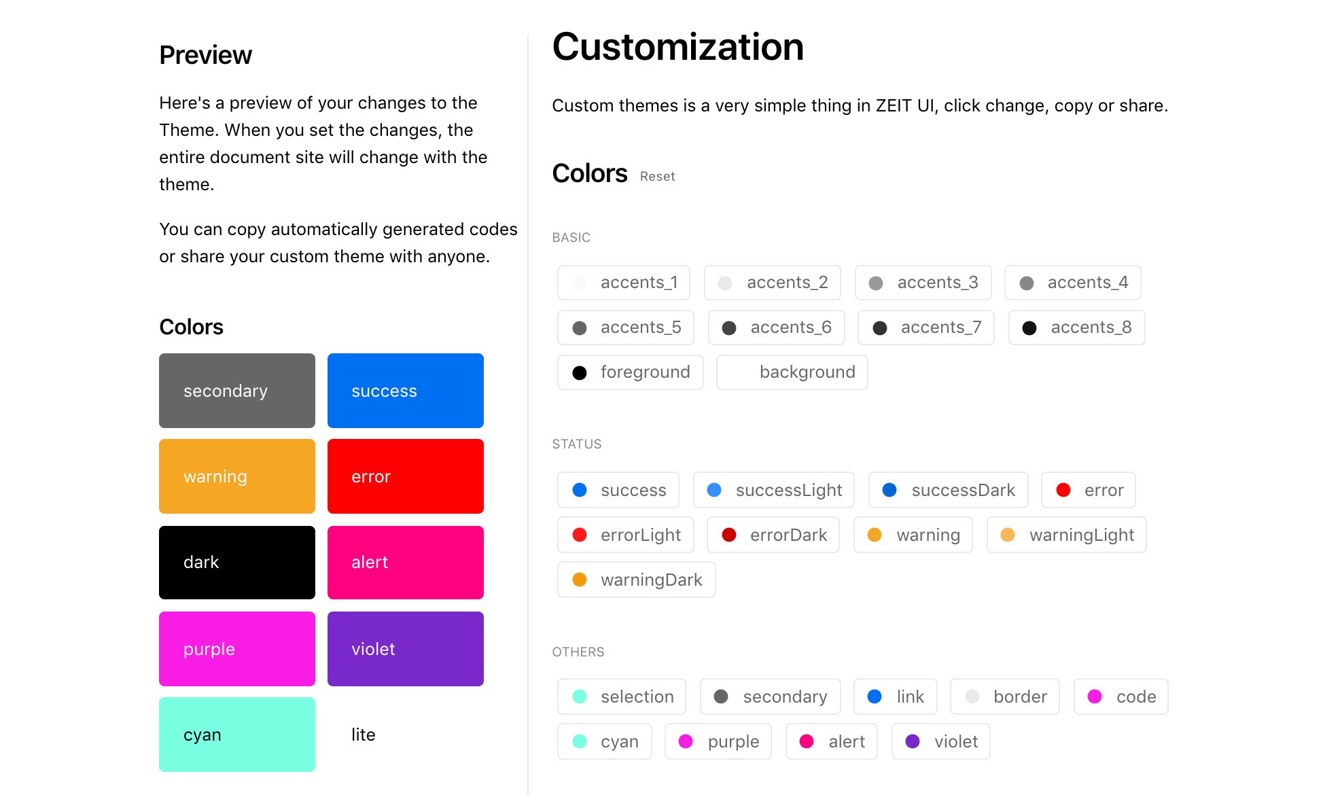Image resolution: width=1340 pixels, height=795 pixels.
Task: Open the accents_1 color editor
Action: 623,283
